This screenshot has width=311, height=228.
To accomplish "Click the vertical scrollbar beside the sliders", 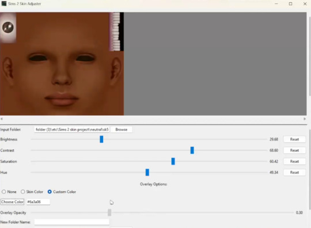I will point(309,169).
